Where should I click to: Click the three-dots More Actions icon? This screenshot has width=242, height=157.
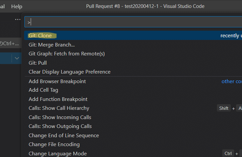17,19
